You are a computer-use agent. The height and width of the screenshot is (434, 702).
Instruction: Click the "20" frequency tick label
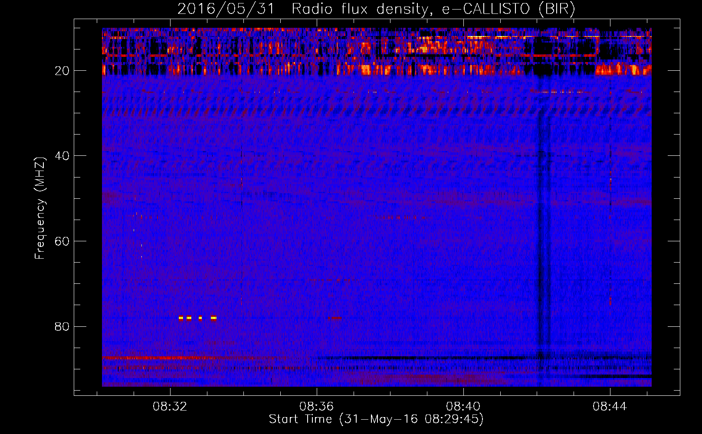point(62,71)
